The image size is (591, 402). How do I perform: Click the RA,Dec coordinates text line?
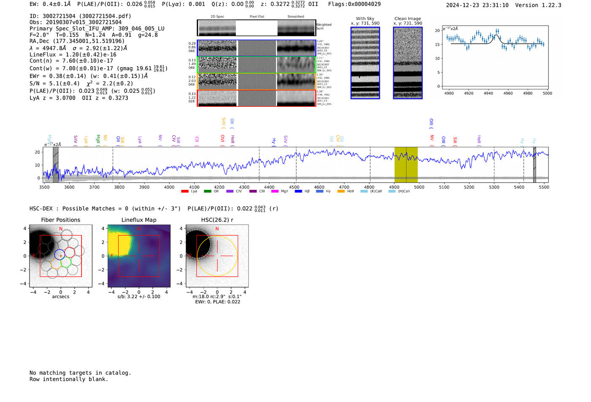point(77,41)
